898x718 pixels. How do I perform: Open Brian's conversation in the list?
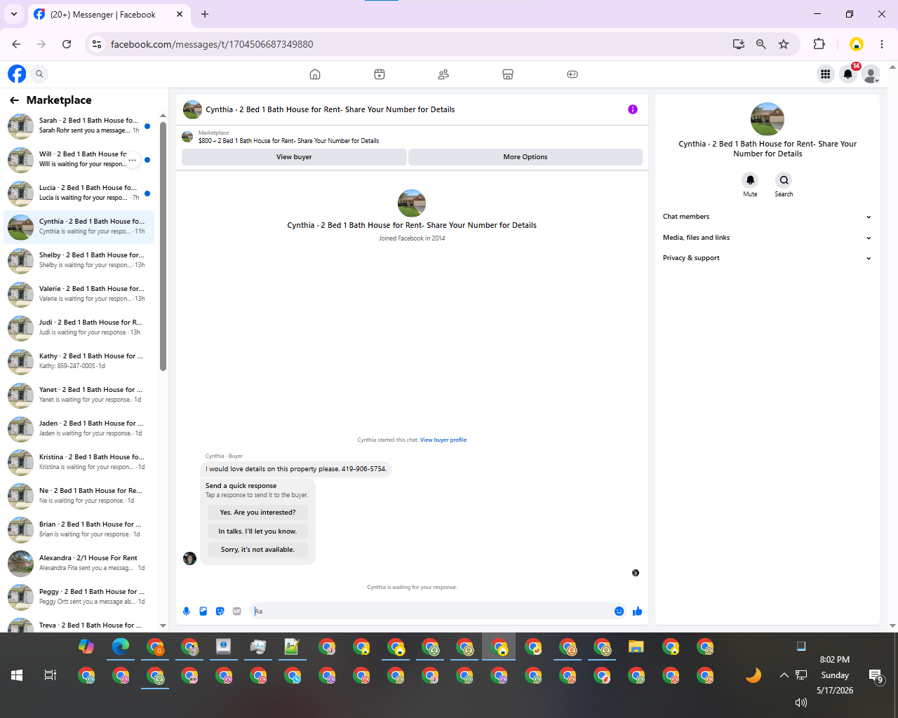[79, 530]
